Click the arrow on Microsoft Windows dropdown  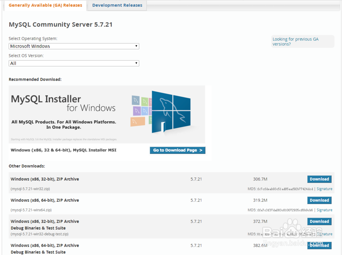(136, 46)
